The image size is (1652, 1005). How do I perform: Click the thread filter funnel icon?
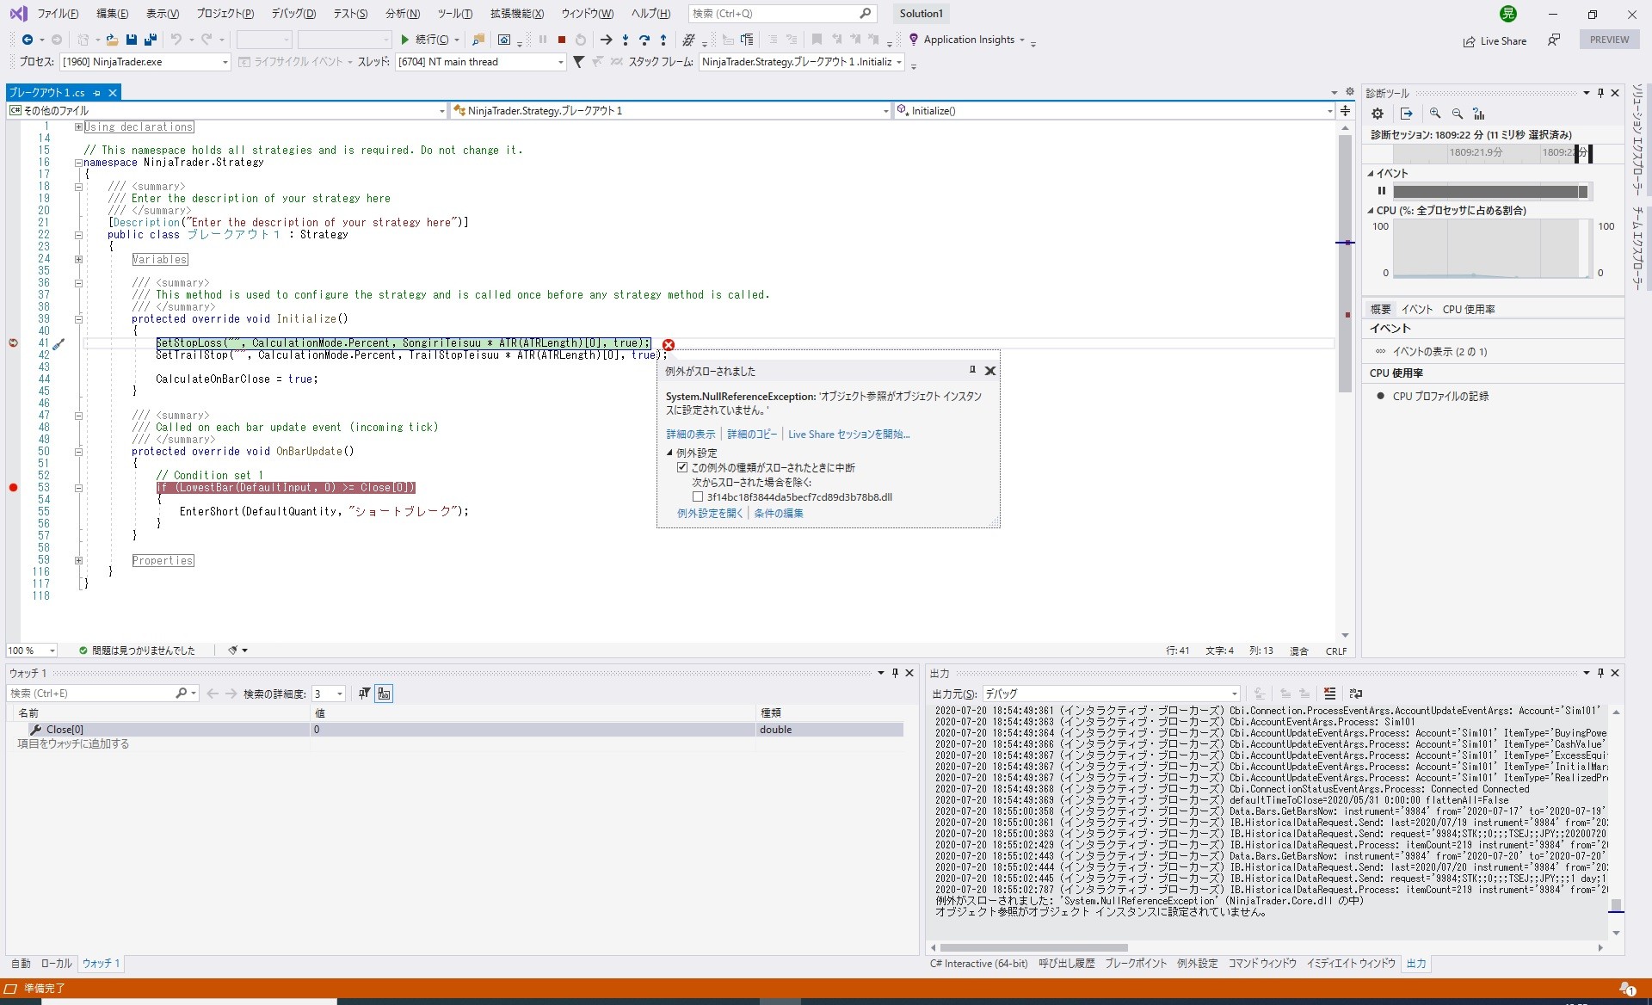coord(578,62)
